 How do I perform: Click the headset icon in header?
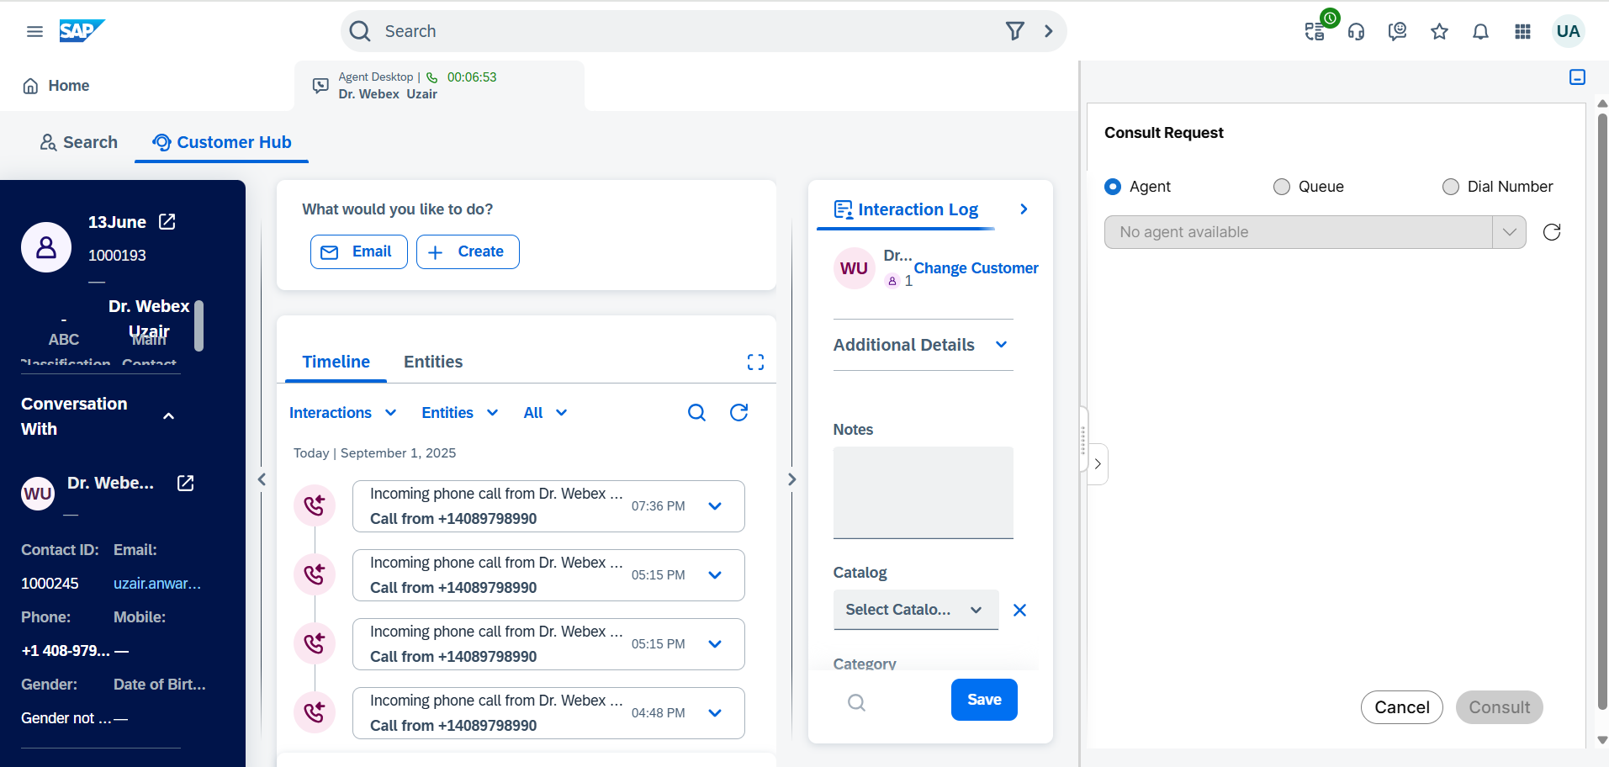pyautogui.click(x=1356, y=32)
